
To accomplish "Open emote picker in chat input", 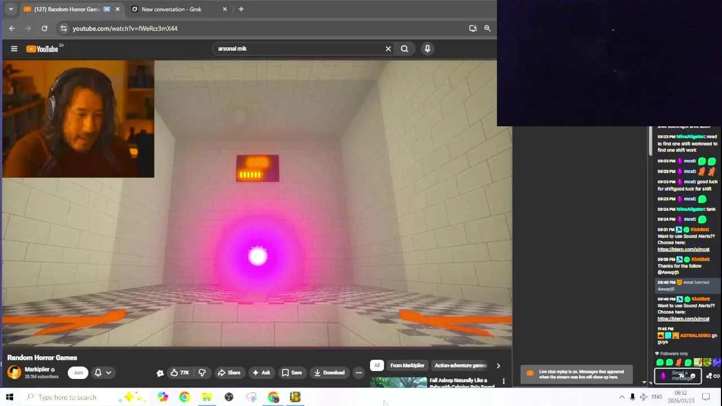I will click(x=693, y=376).
